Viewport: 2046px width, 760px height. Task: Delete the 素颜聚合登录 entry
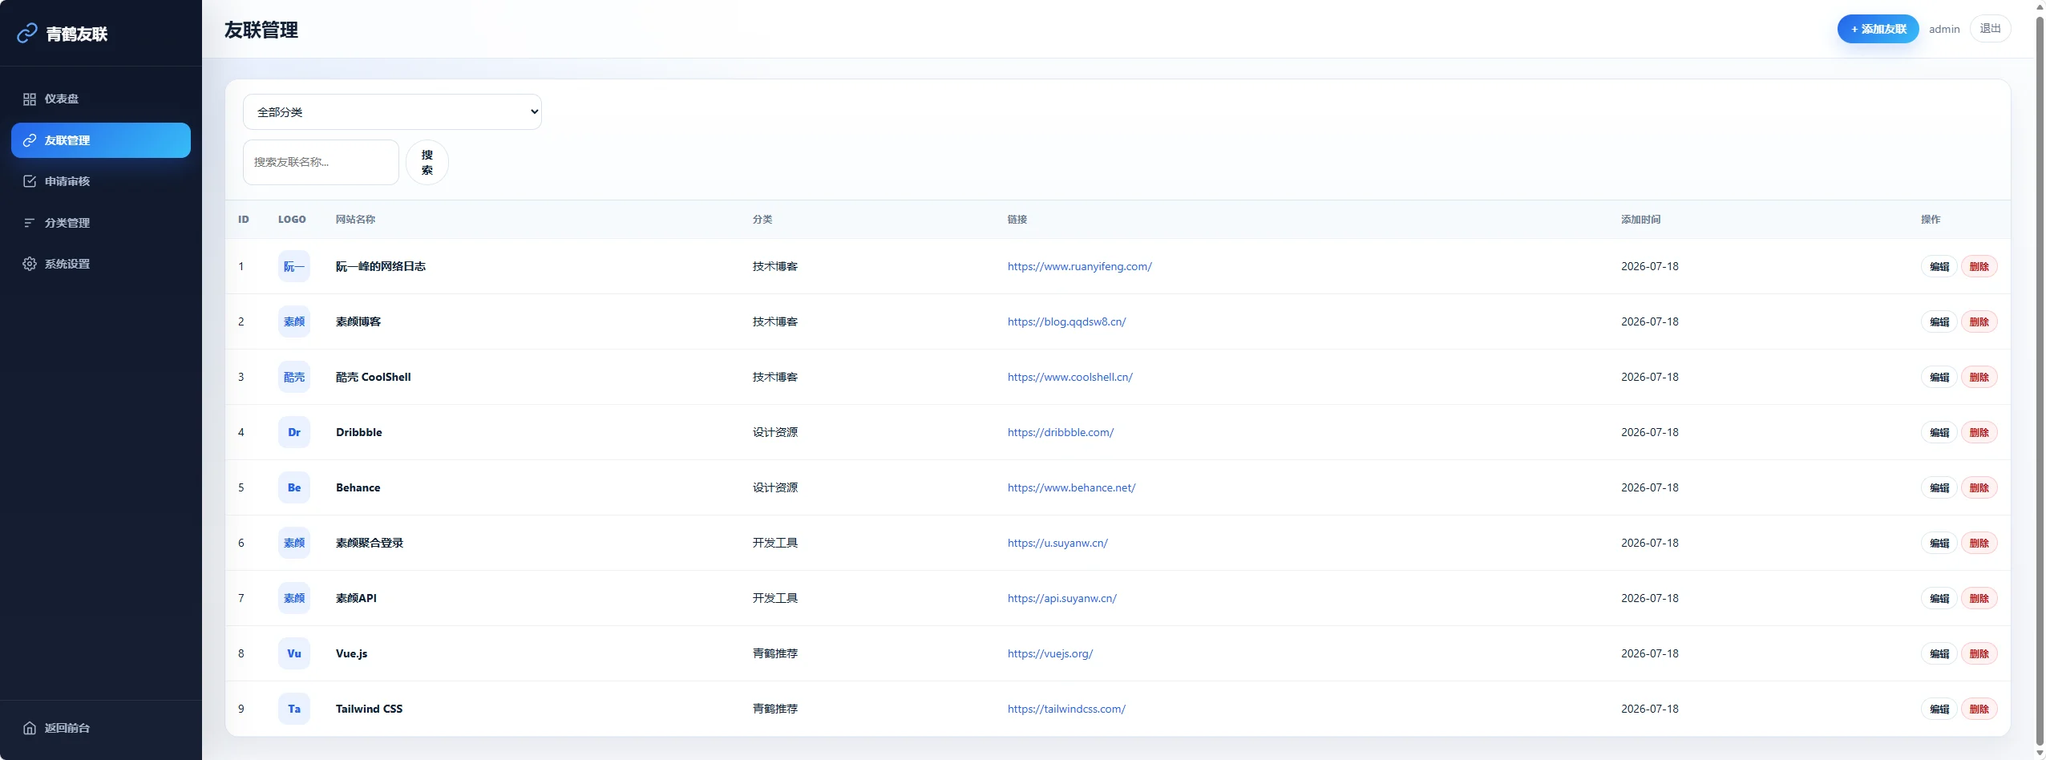(x=1979, y=544)
